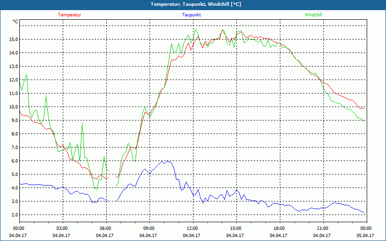This screenshot has height=241, width=386.
Task: Select the 15:00 time axis marker
Action: click(235, 228)
